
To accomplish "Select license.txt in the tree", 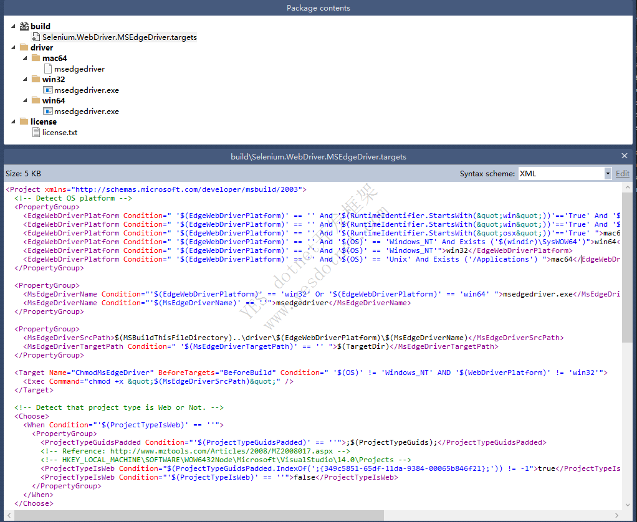I will point(60,132).
